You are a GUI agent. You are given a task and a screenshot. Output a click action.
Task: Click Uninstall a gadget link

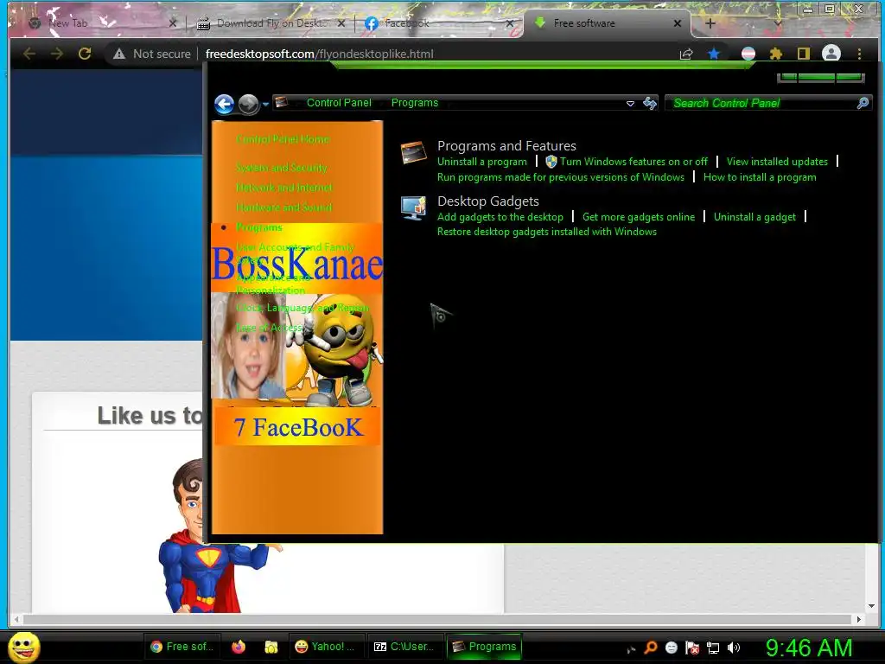(754, 217)
